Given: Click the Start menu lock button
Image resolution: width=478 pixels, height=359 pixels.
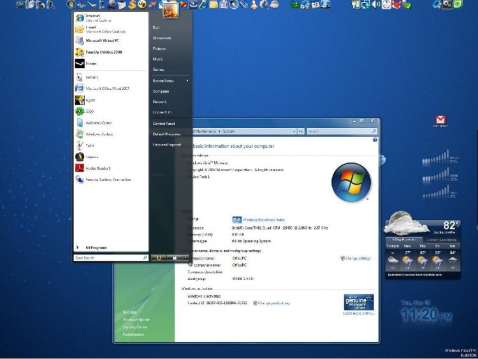Looking at the screenshot, I should point(175,258).
